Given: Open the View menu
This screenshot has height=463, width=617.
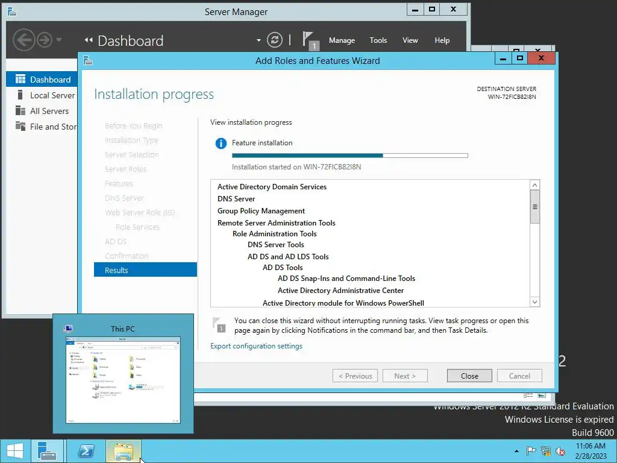Looking at the screenshot, I should point(410,40).
